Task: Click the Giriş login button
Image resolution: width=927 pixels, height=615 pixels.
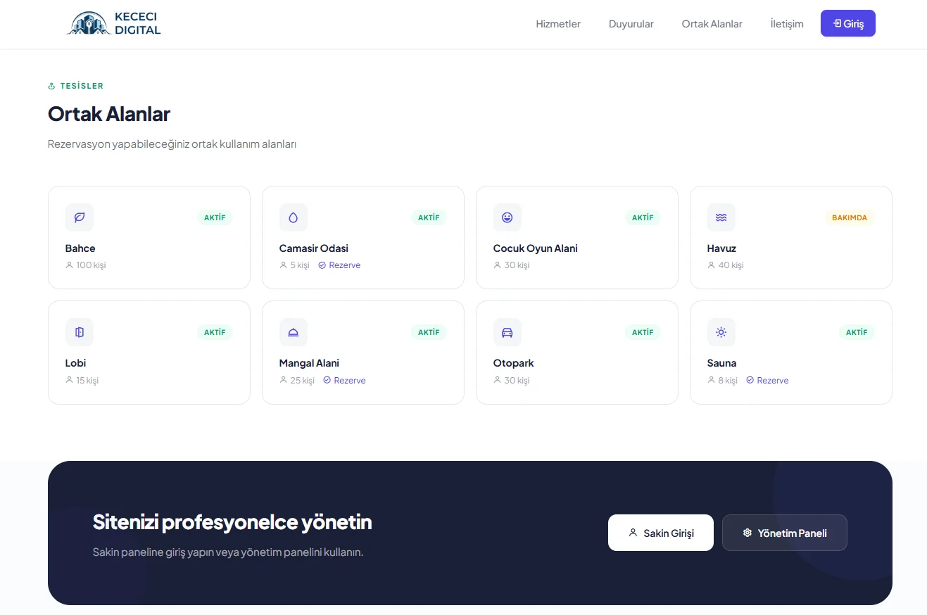Action: [x=848, y=23]
